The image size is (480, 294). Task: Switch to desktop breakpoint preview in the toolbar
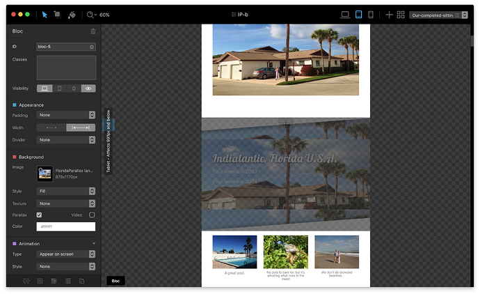point(345,15)
